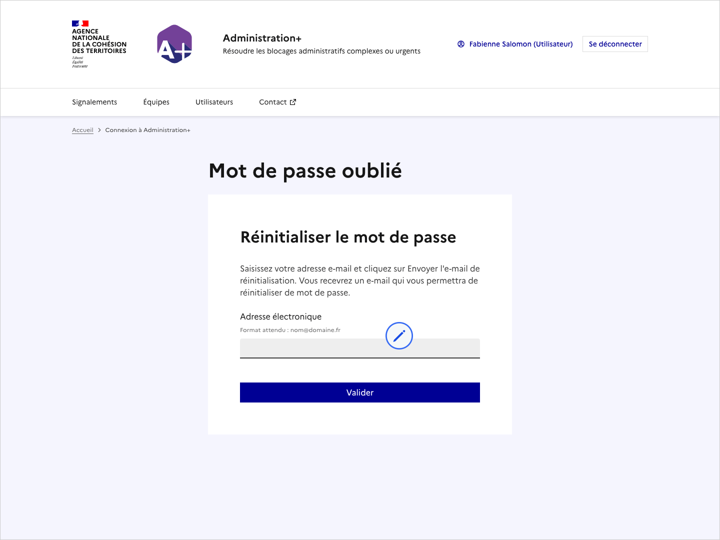This screenshot has width=720, height=540.
Task: Click the blue pencil edit icon
Action: click(x=399, y=335)
